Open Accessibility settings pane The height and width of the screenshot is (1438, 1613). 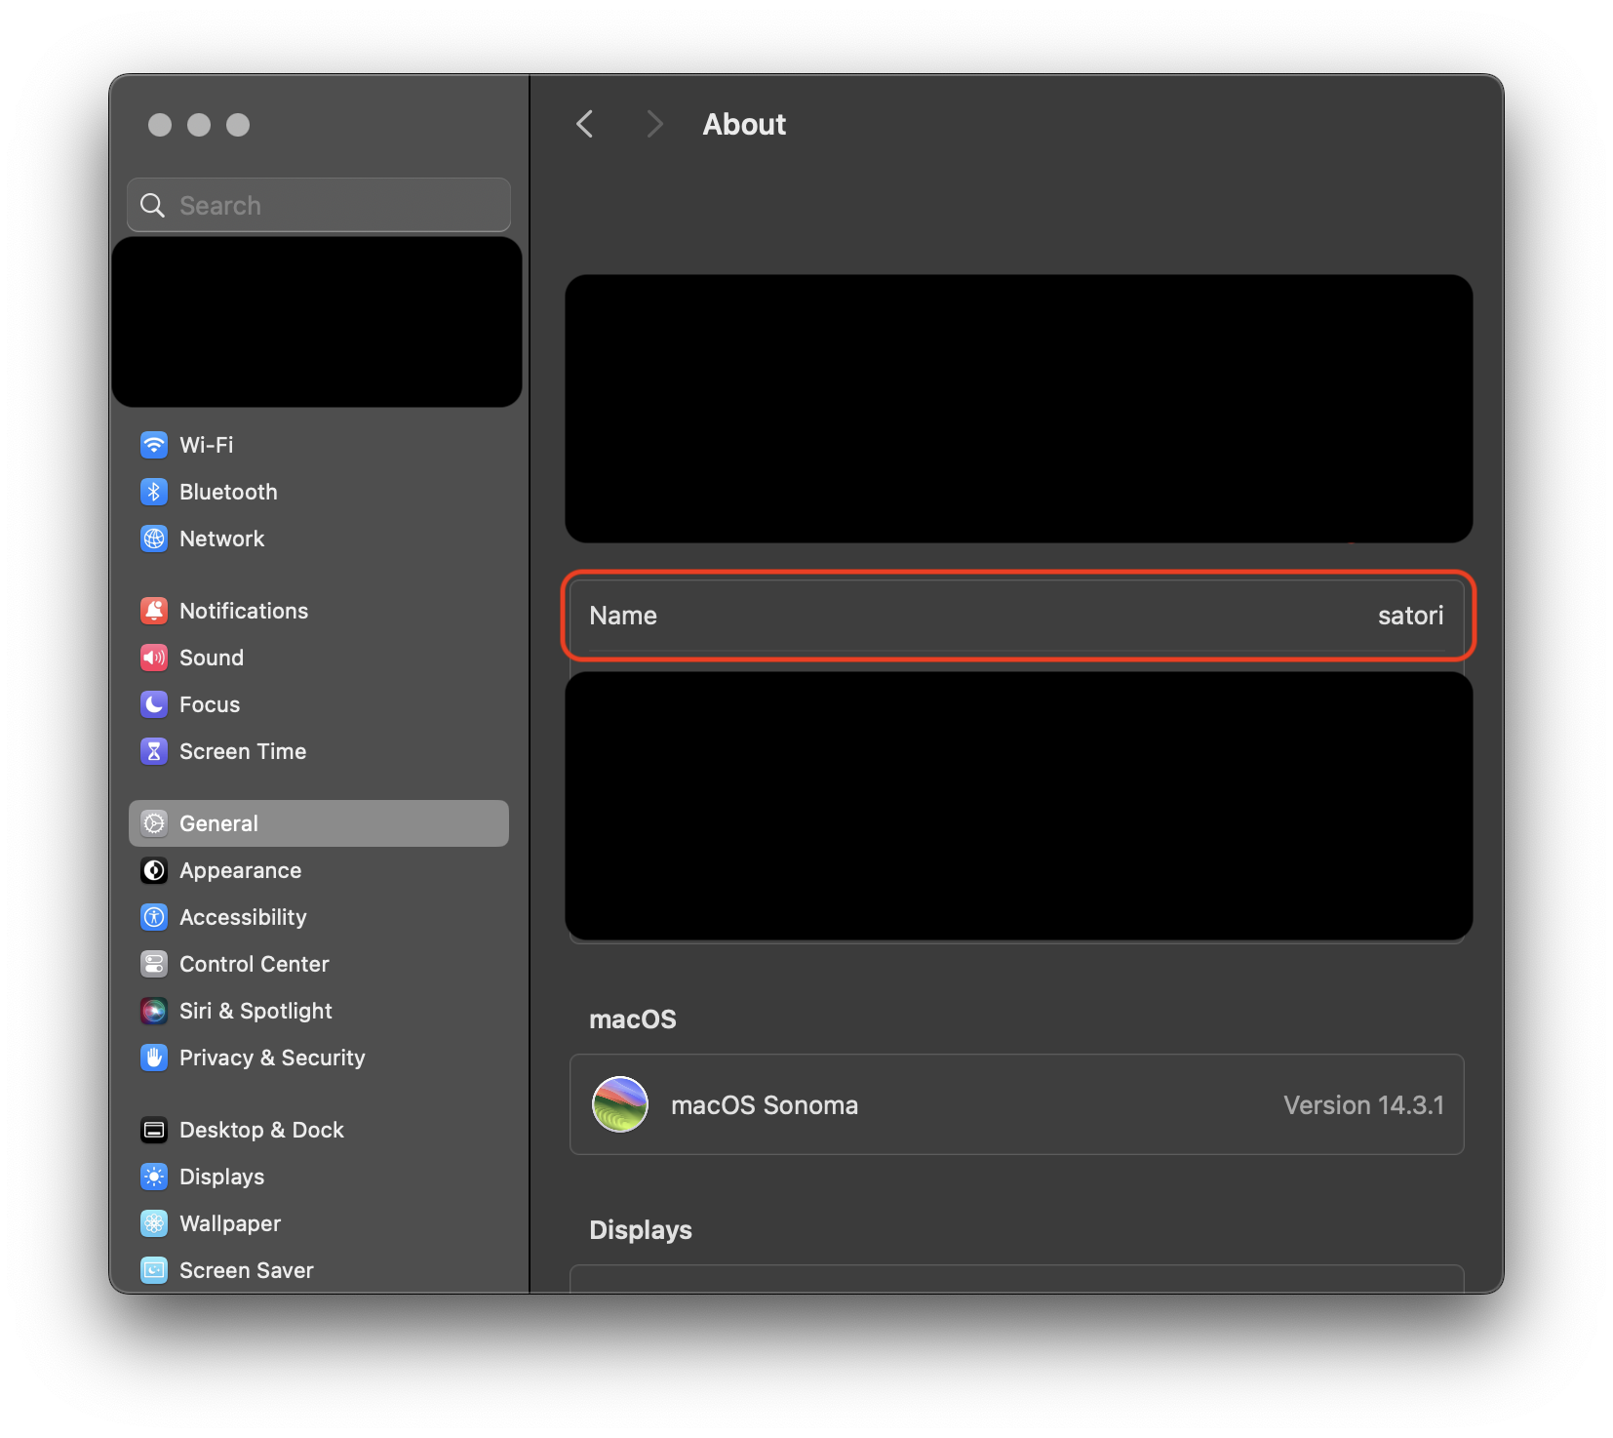pos(243,917)
